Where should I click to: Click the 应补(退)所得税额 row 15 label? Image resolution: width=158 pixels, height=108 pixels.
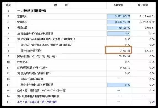[x=42, y=91]
